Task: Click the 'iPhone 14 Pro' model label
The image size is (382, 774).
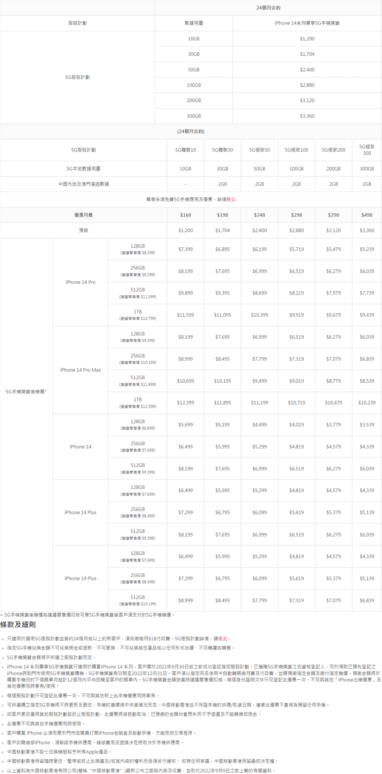Action: [x=80, y=282]
